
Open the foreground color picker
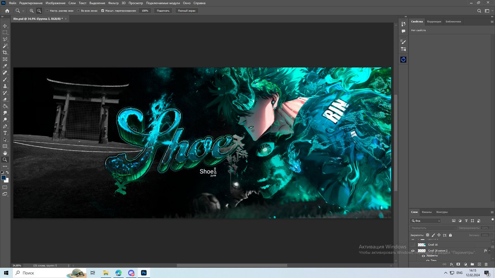(x=4, y=178)
